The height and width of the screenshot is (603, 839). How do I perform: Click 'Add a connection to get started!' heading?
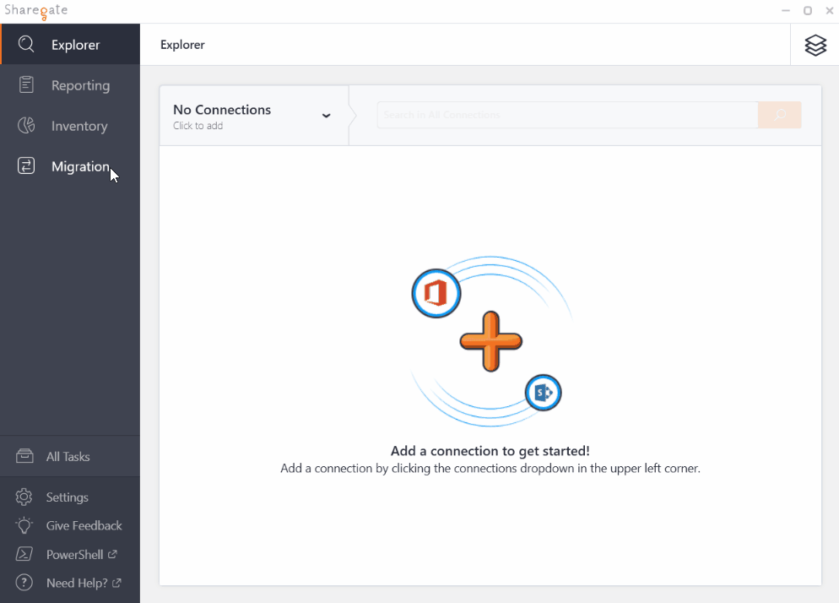coord(490,451)
